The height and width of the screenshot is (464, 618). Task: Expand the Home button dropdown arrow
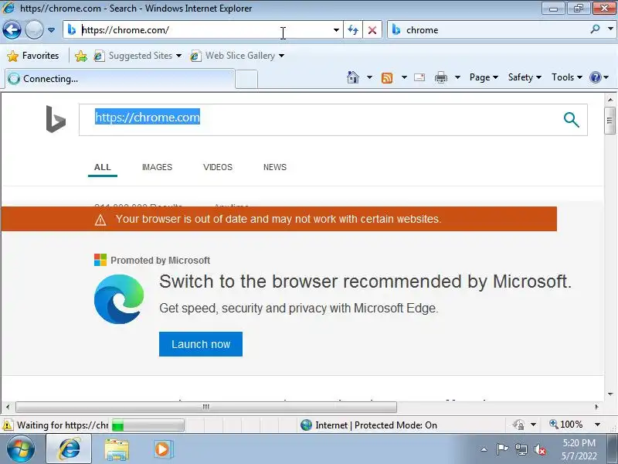pos(369,77)
